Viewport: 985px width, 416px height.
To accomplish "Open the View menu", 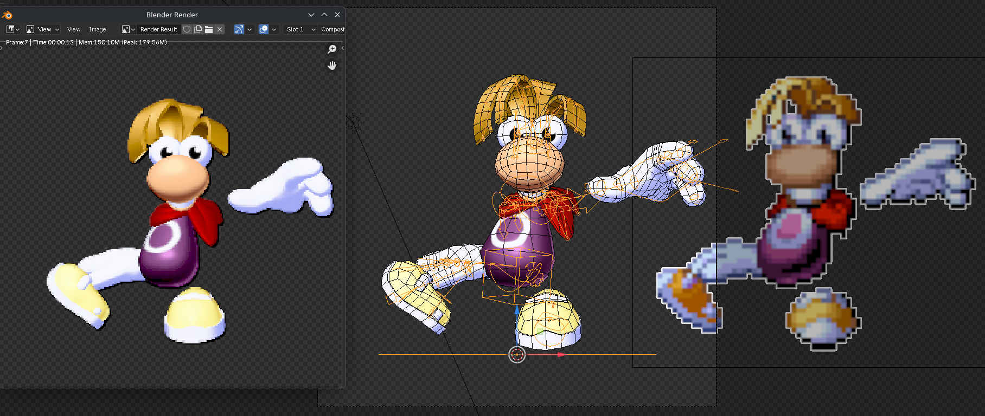I will [x=74, y=29].
